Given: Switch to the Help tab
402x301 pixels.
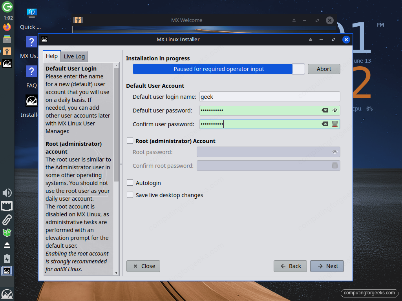Looking at the screenshot, I should coord(52,56).
